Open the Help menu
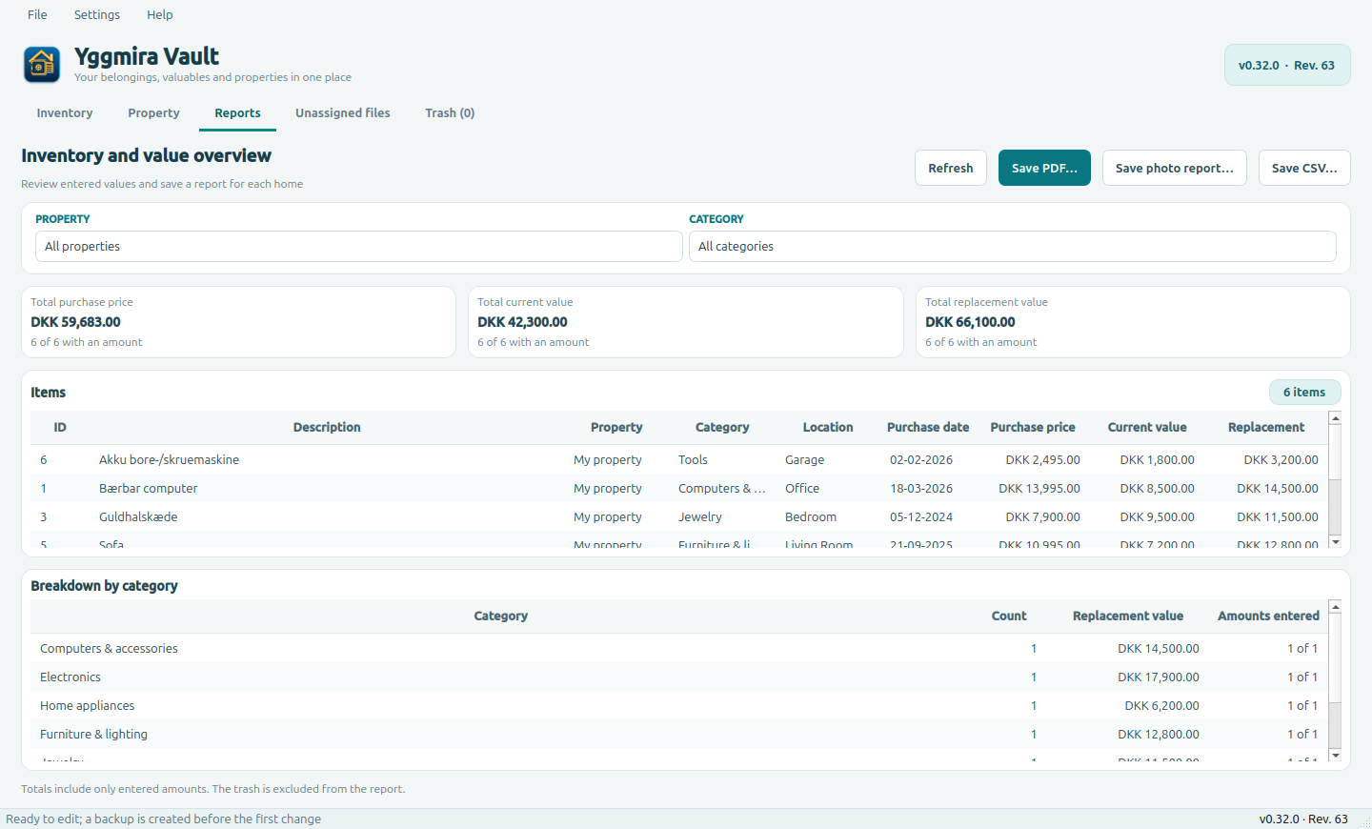This screenshot has width=1372, height=829. coord(160,14)
